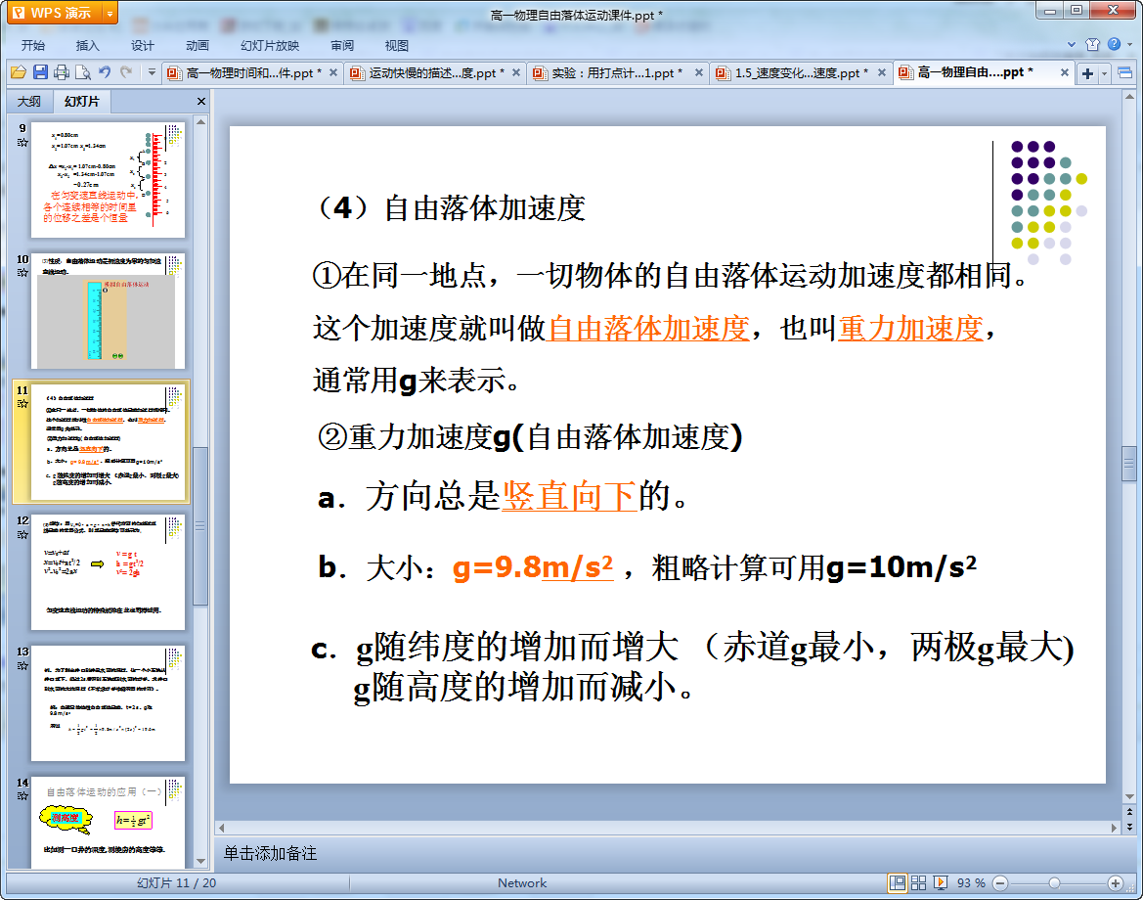The image size is (1143, 900).
Task: Close the 高一物理时间和...件.ppt tab
Action: pyautogui.click(x=333, y=72)
